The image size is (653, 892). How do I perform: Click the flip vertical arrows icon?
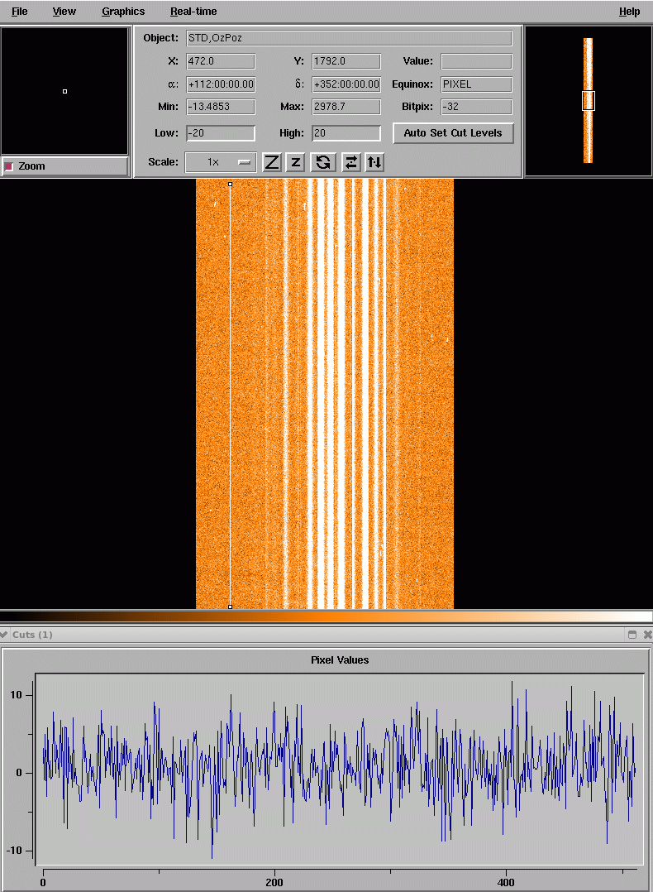click(374, 162)
